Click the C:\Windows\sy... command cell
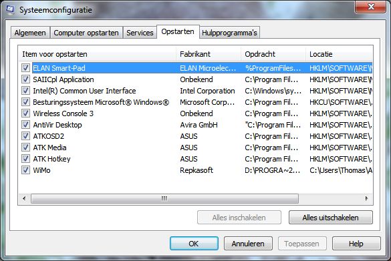The image size is (391, 261). coord(273,91)
